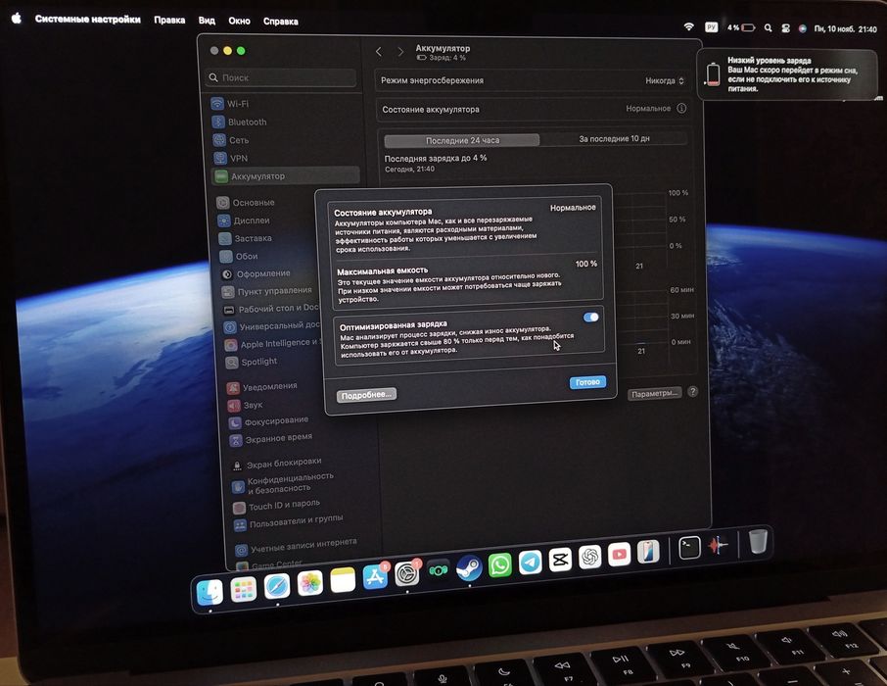
Task: Open the ChatGPT icon in the Dock
Action: tap(589, 557)
